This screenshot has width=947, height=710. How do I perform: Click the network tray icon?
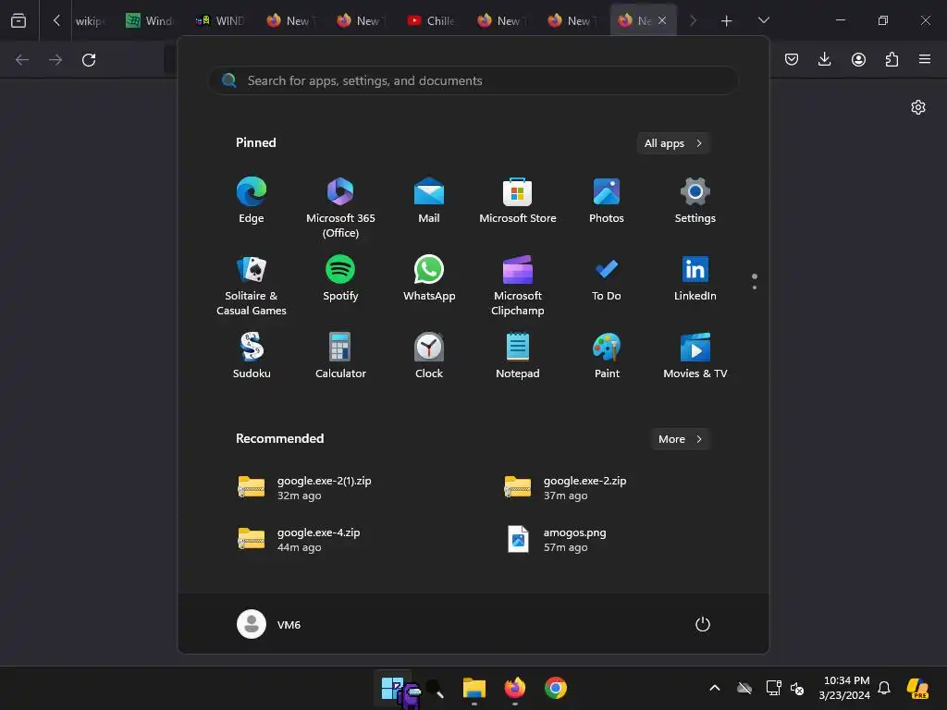773,688
